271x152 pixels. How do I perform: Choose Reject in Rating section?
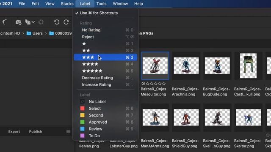click(x=105, y=37)
